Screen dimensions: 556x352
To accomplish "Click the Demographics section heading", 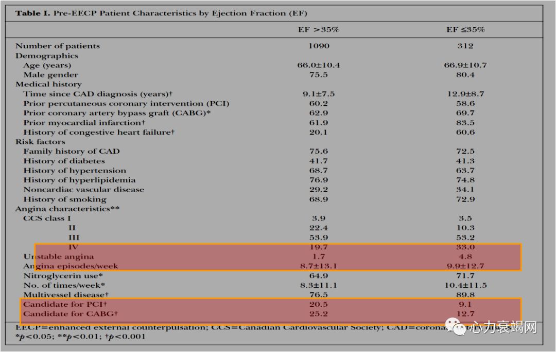I will (x=46, y=55).
